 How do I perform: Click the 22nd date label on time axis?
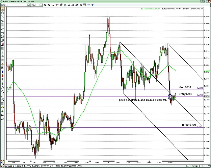[x=170, y=163]
